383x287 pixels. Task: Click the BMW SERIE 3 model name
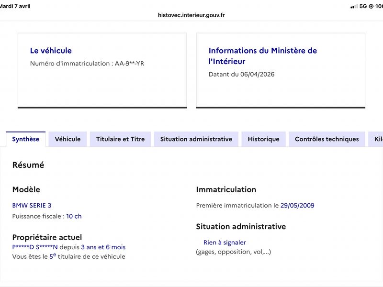pyautogui.click(x=32, y=206)
